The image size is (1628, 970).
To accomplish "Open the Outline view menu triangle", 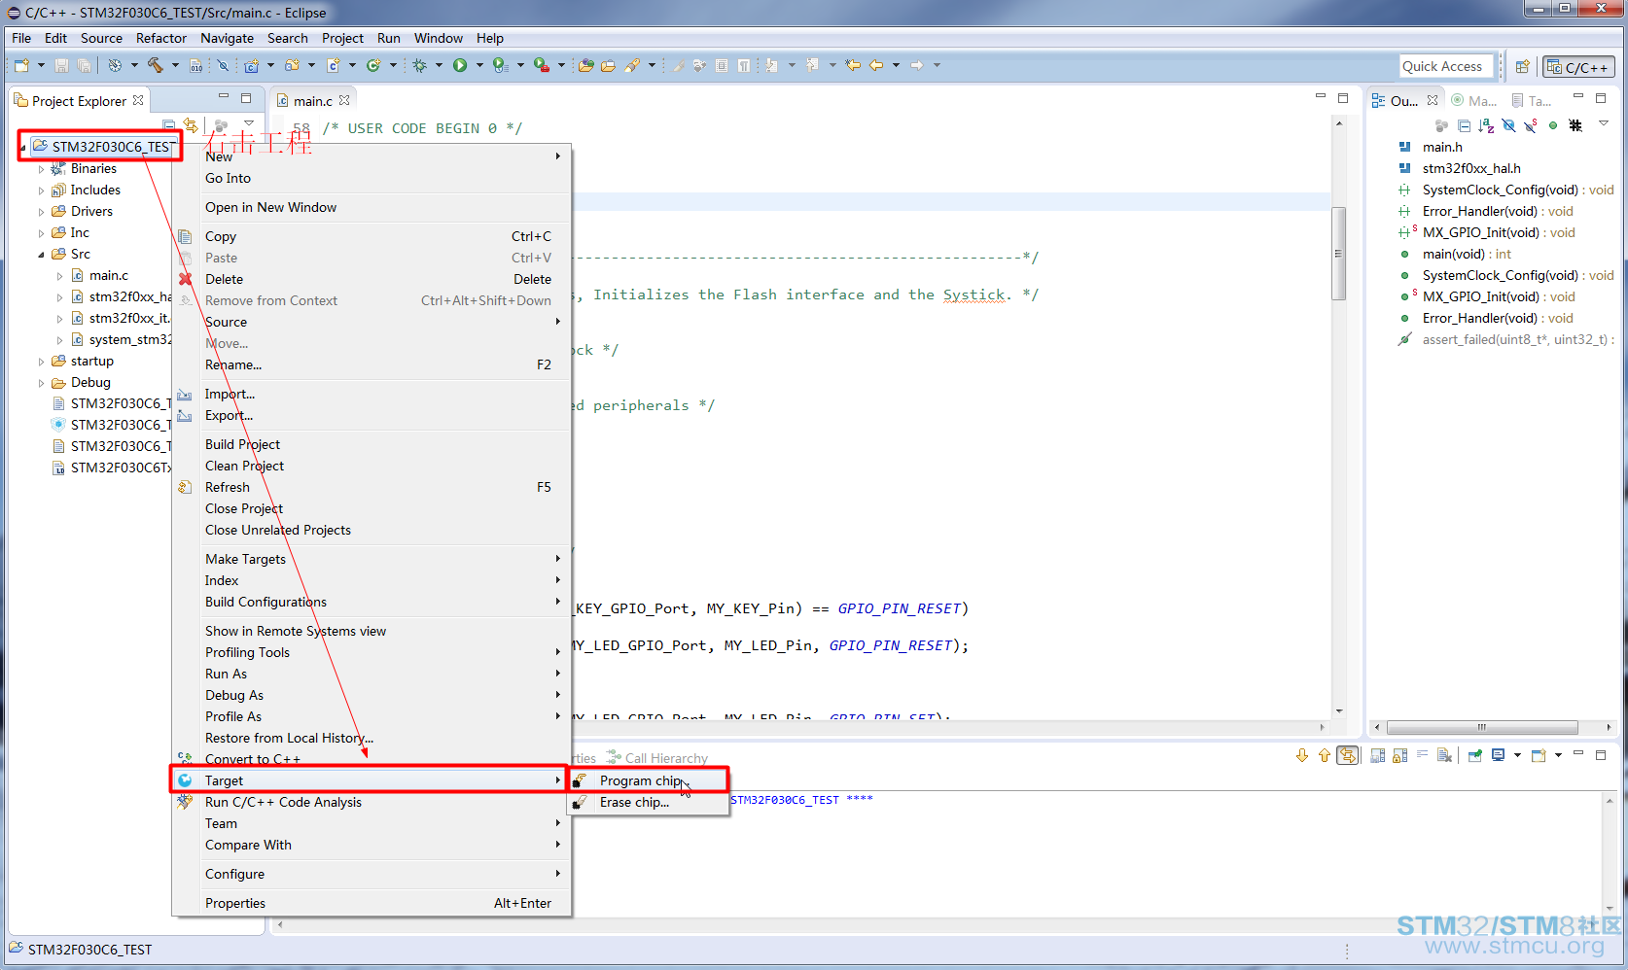I will point(1604,123).
